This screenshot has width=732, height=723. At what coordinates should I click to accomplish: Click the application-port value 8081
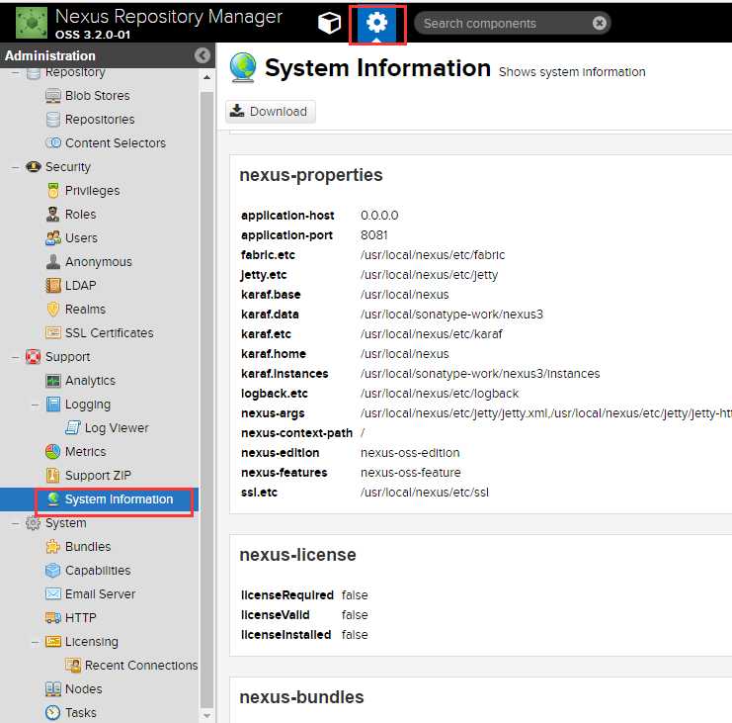coord(374,235)
